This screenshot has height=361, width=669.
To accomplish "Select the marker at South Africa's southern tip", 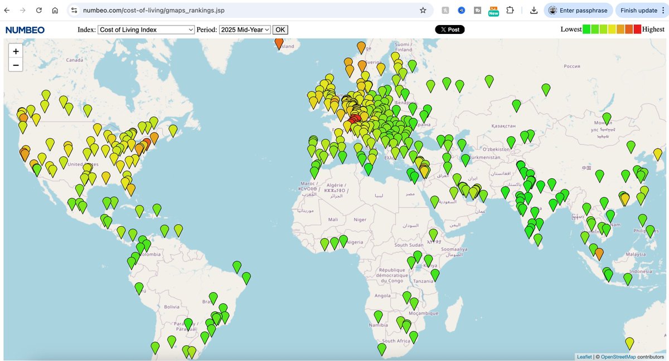I will 382,349.
